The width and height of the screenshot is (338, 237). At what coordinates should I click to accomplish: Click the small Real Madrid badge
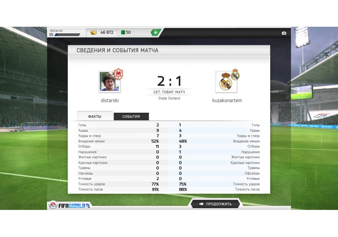[235, 74]
